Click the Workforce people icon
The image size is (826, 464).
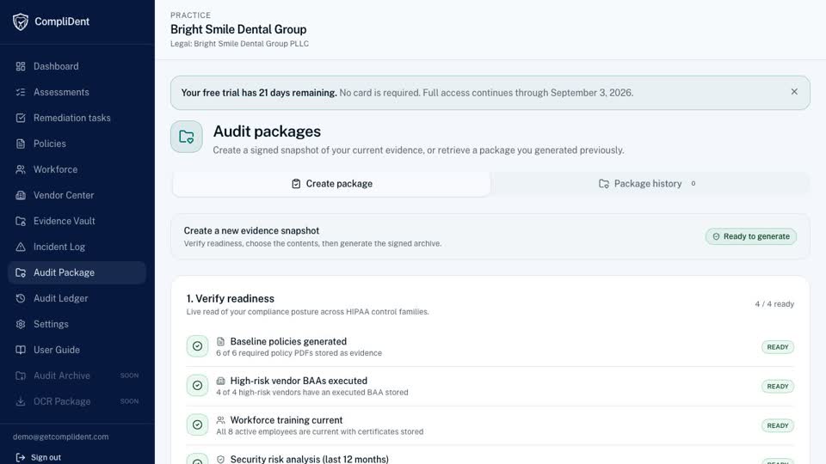click(x=21, y=169)
